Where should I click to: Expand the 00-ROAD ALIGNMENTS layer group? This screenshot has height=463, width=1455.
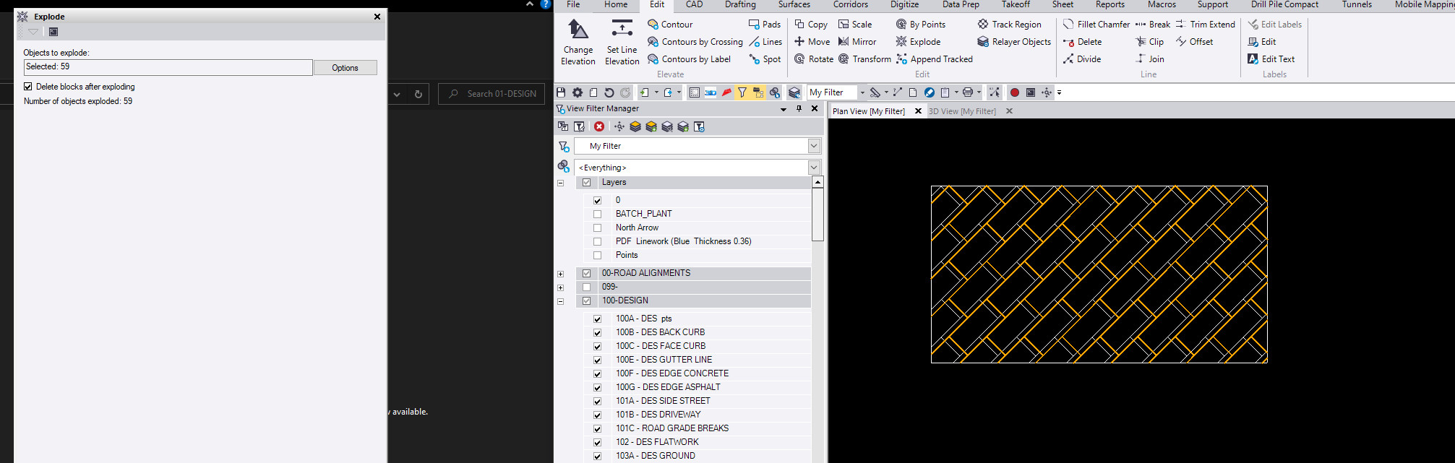pos(560,274)
